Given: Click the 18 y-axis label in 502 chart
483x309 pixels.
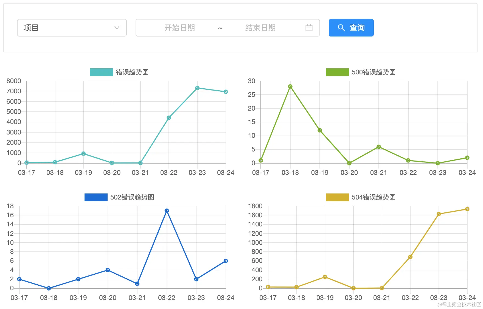Looking at the screenshot, I should (10, 206).
